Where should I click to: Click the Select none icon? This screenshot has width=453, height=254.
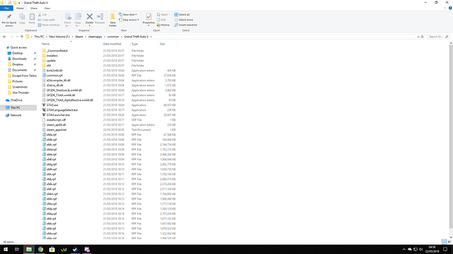[176, 20]
